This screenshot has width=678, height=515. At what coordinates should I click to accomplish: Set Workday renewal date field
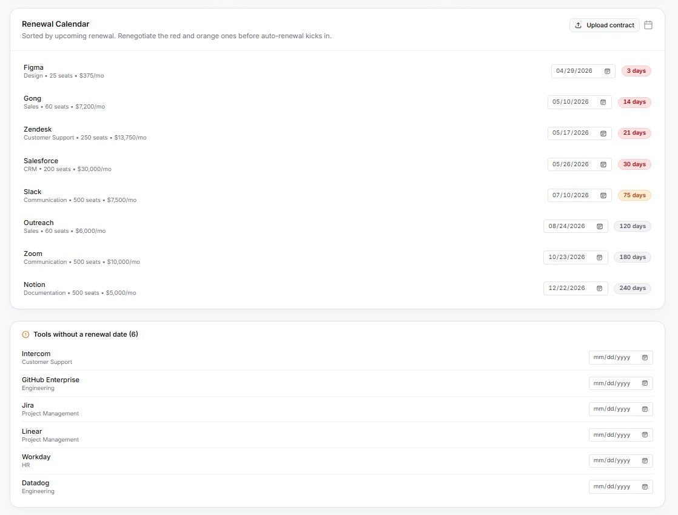point(620,461)
